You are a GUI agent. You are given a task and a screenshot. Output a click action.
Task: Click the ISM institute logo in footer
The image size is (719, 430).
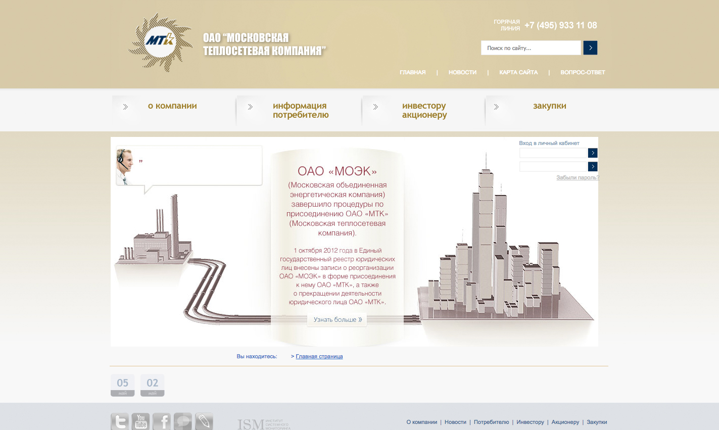click(264, 424)
